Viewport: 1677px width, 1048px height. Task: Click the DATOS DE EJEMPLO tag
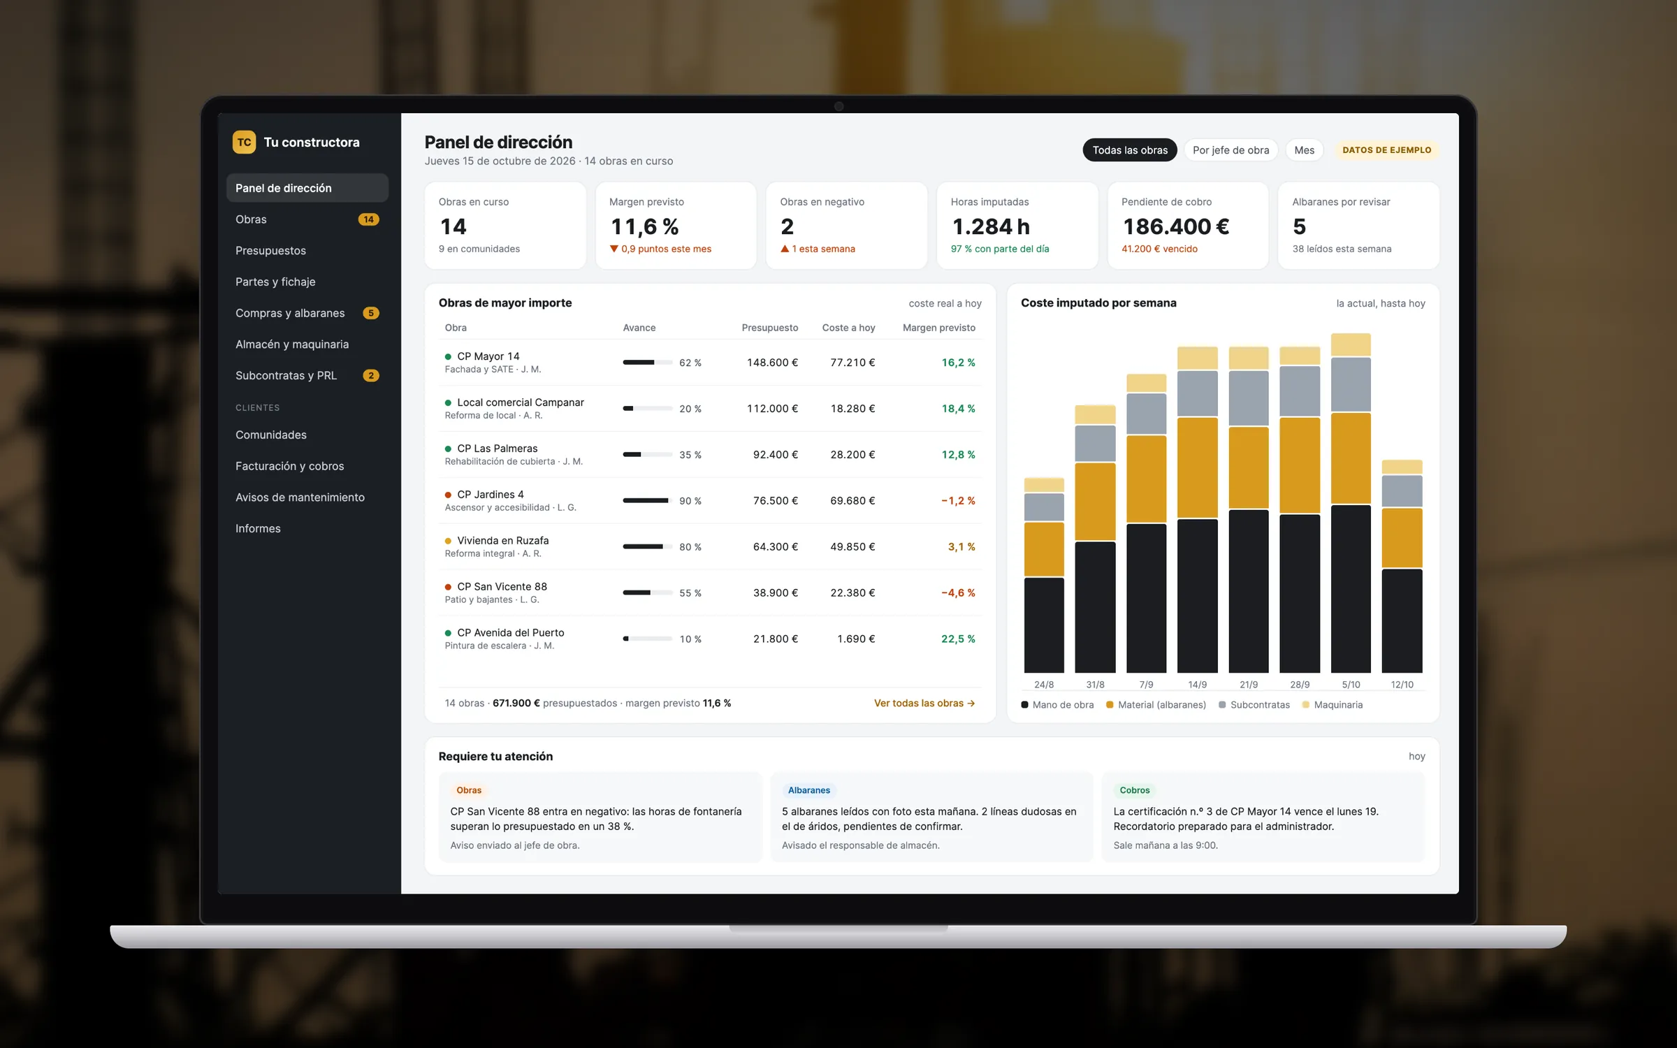pos(1386,150)
